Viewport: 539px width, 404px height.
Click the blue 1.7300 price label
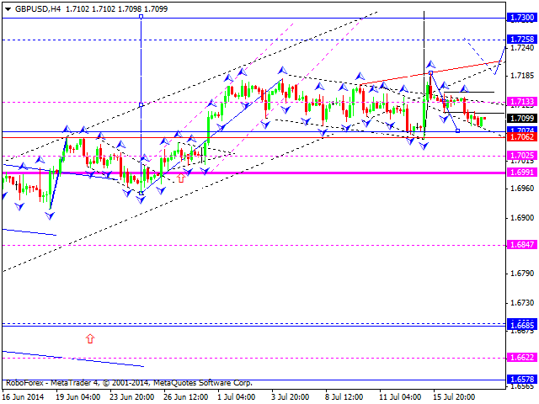[x=520, y=17]
